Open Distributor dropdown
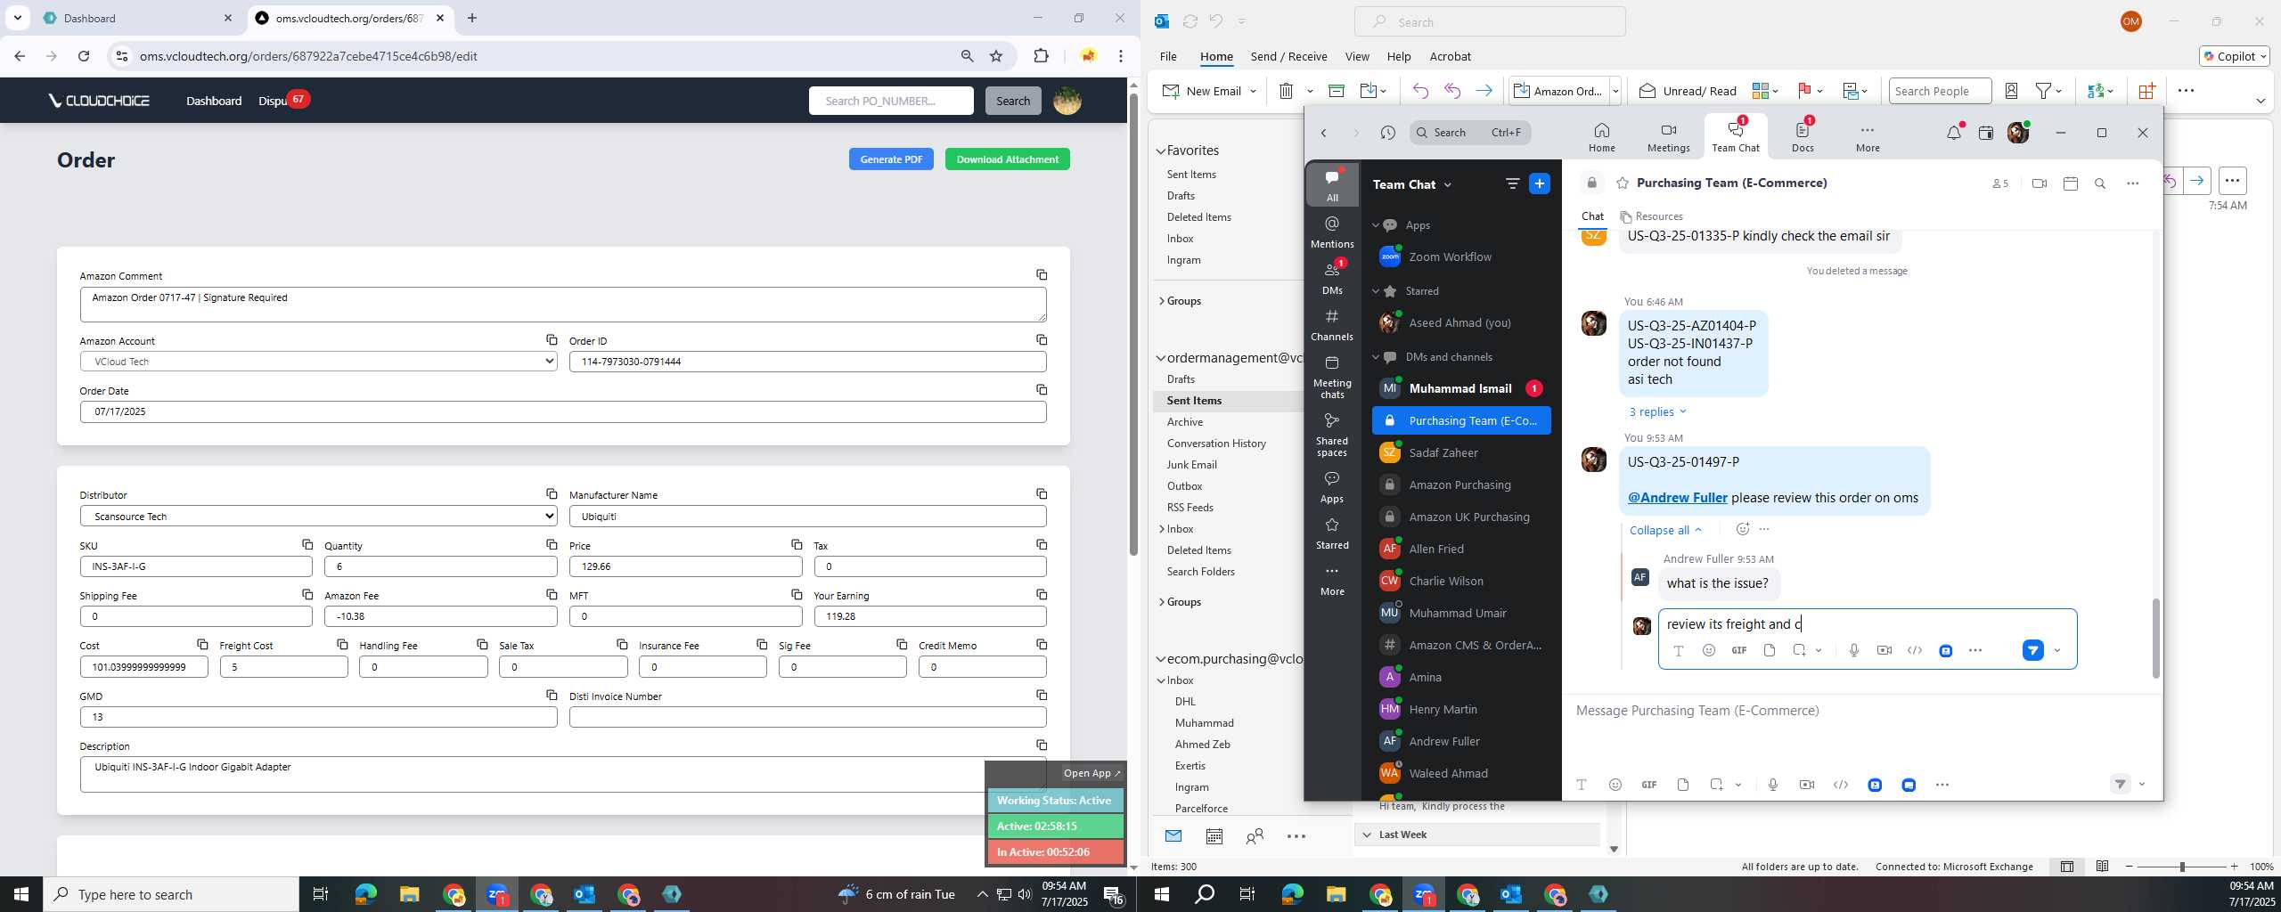The height and width of the screenshot is (912, 2281). (319, 517)
